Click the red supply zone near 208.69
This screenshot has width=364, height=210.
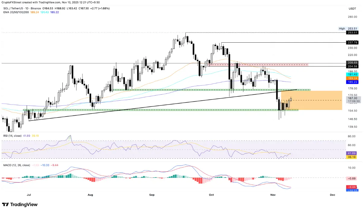click(x=258, y=65)
